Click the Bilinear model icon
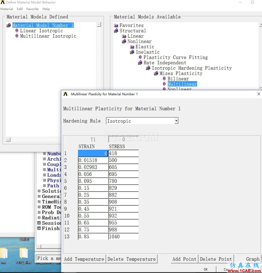Screen dimensions: 262x273 tap(164, 78)
